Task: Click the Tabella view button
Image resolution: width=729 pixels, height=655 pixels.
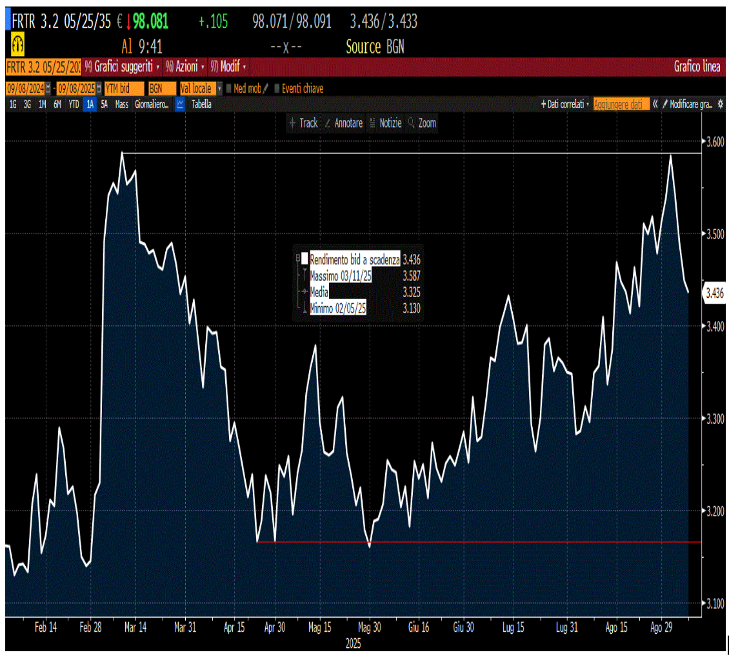Action: point(201,104)
